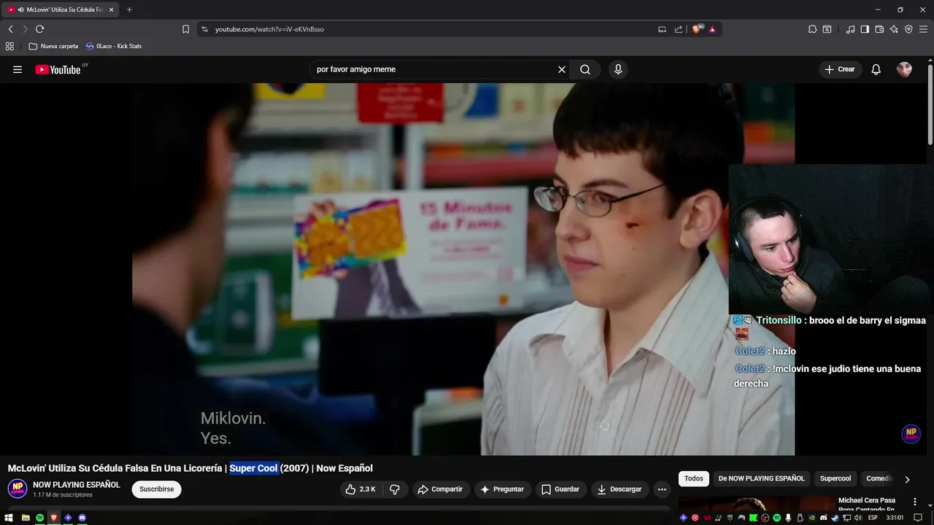Open options for Michael Cera suggested video
This screenshot has height=525, width=934.
coord(915,502)
